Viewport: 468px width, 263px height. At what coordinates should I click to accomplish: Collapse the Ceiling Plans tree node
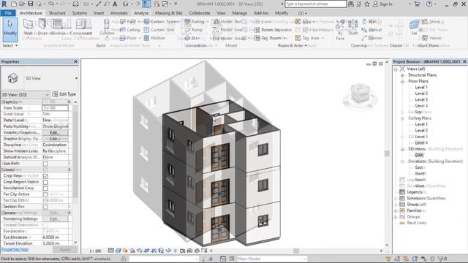[402, 118]
